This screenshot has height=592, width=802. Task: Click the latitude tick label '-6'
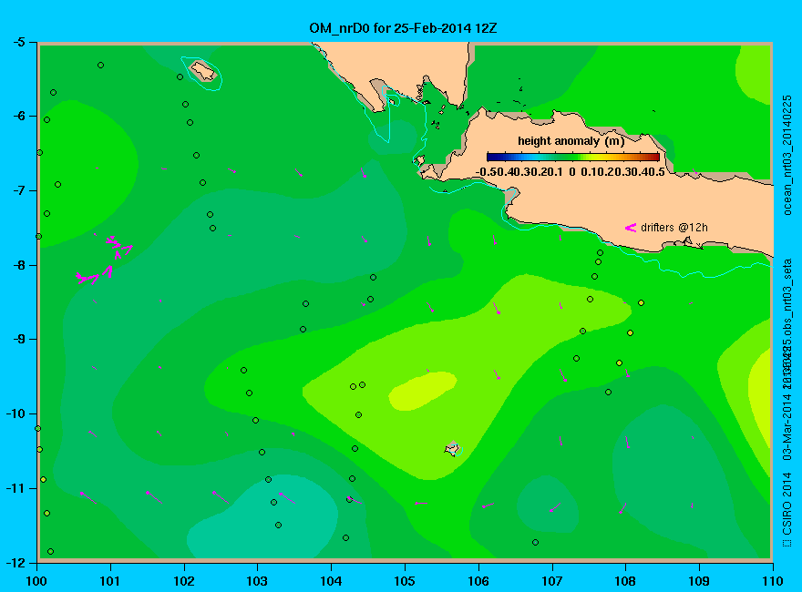[x=18, y=116]
